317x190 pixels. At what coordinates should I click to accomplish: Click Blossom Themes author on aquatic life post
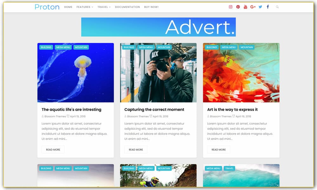pyautogui.click(x=55, y=116)
